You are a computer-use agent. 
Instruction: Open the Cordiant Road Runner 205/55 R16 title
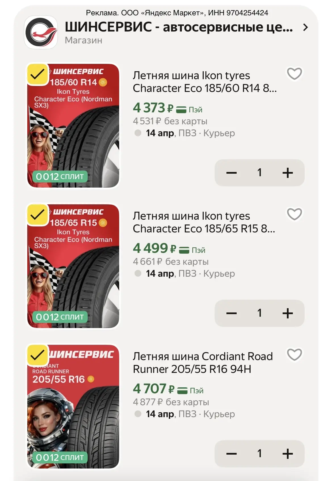(x=203, y=363)
